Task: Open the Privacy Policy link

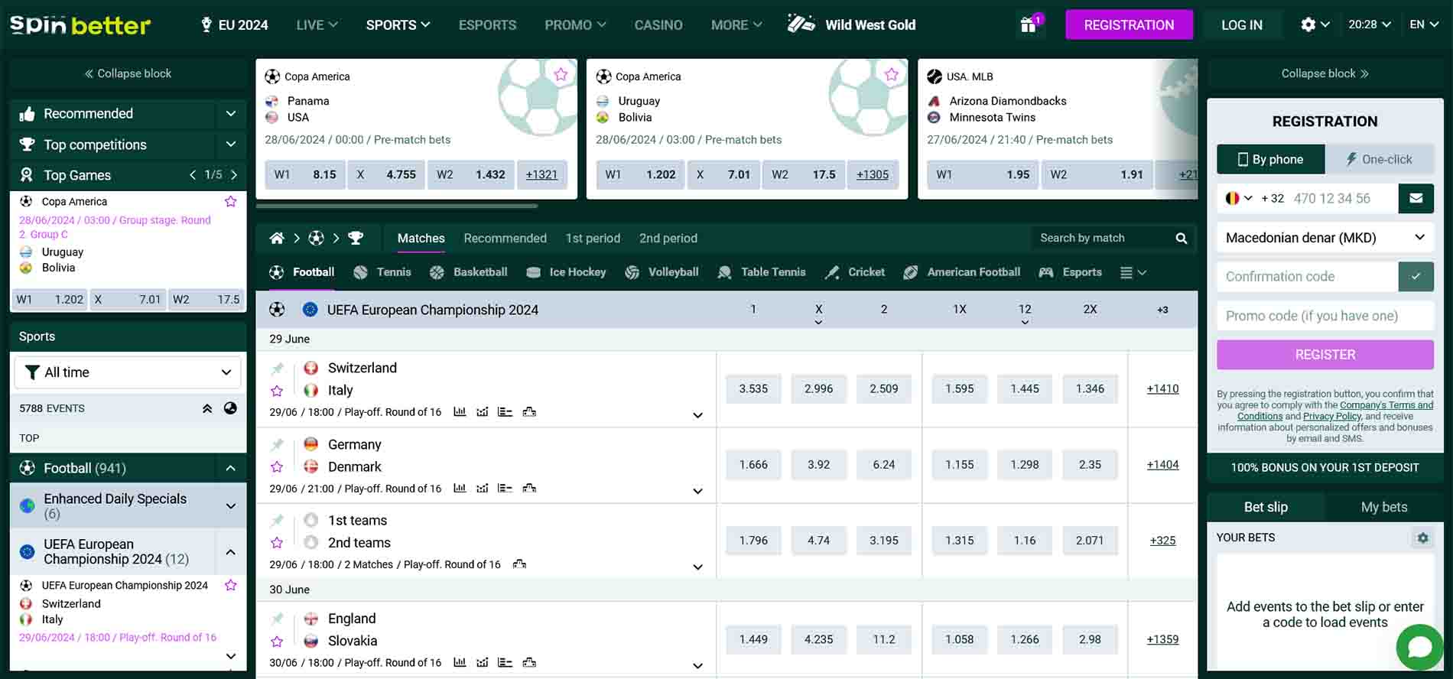Action: click(1331, 417)
